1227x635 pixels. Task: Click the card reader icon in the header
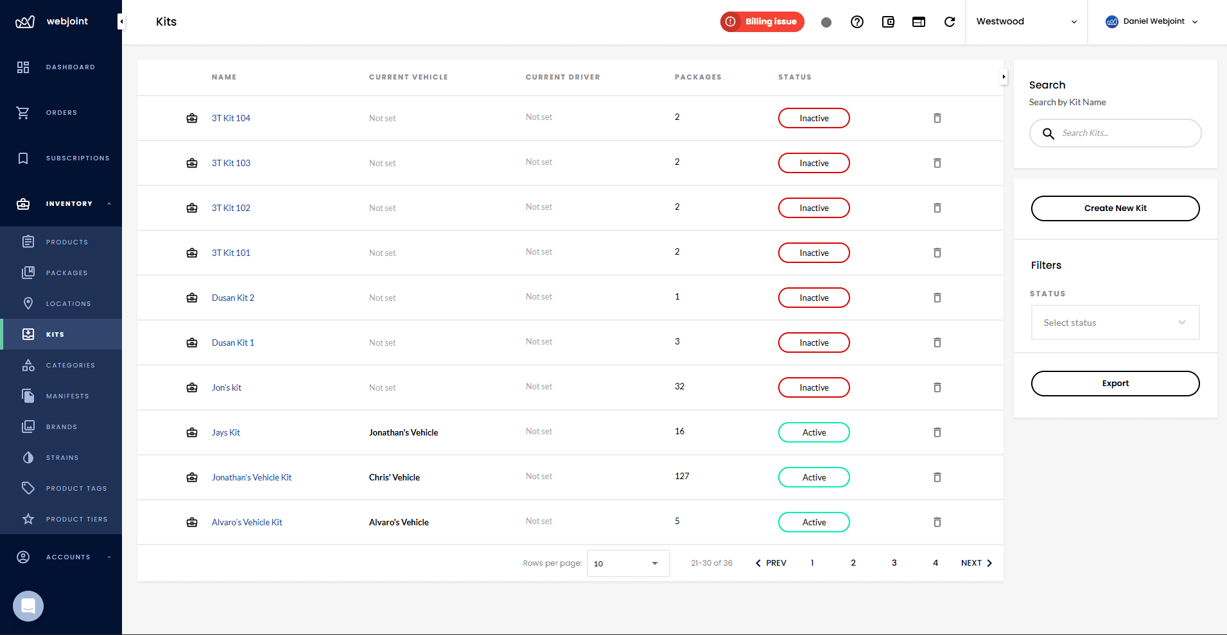point(918,21)
